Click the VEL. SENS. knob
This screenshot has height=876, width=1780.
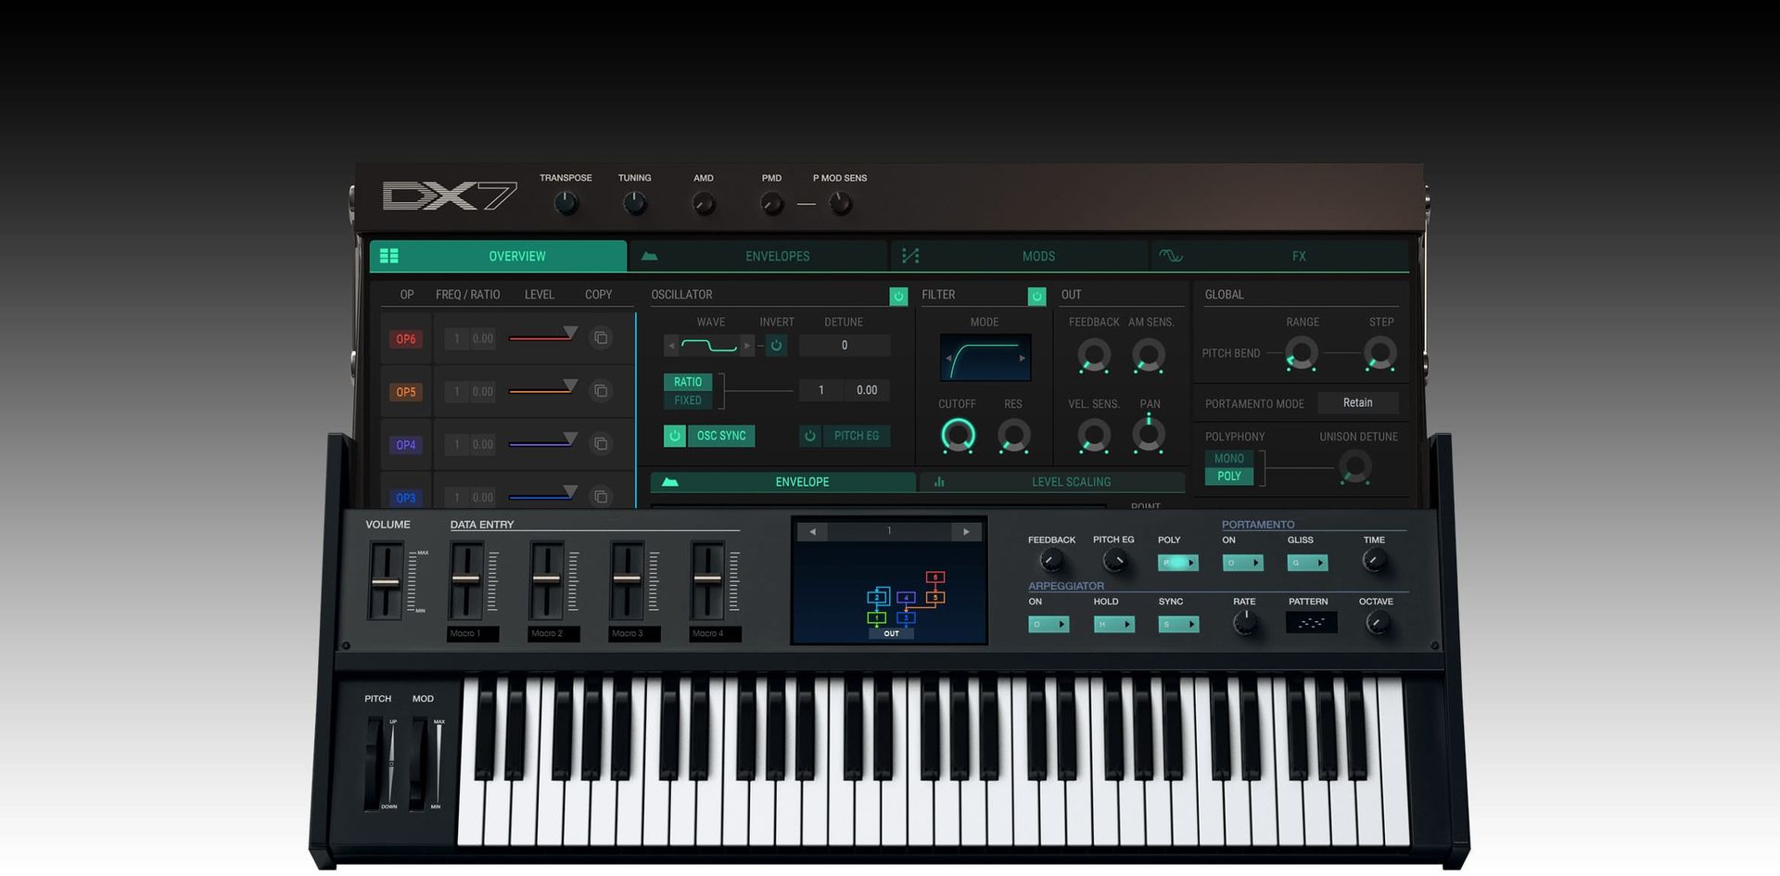[1094, 435]
